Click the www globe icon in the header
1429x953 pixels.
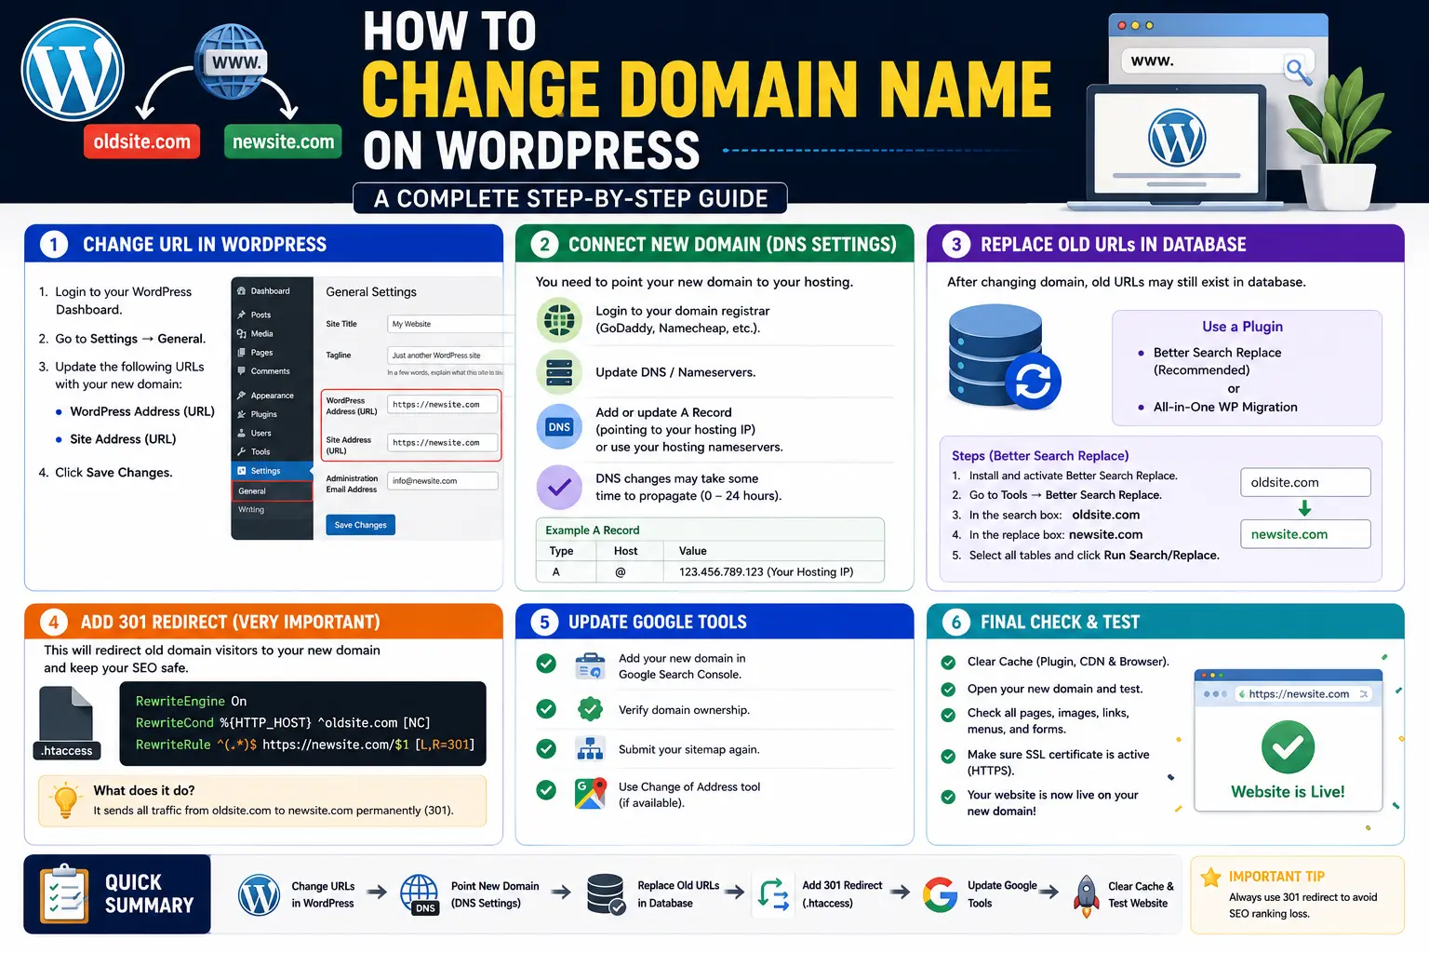233,62
